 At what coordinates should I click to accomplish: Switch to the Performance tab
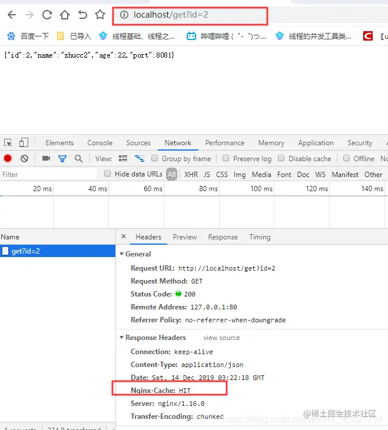(225, 143)
